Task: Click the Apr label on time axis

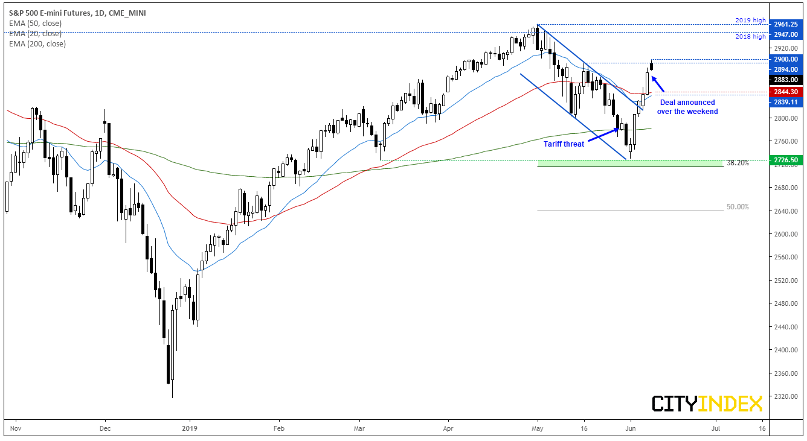Action: click(448, 428)
